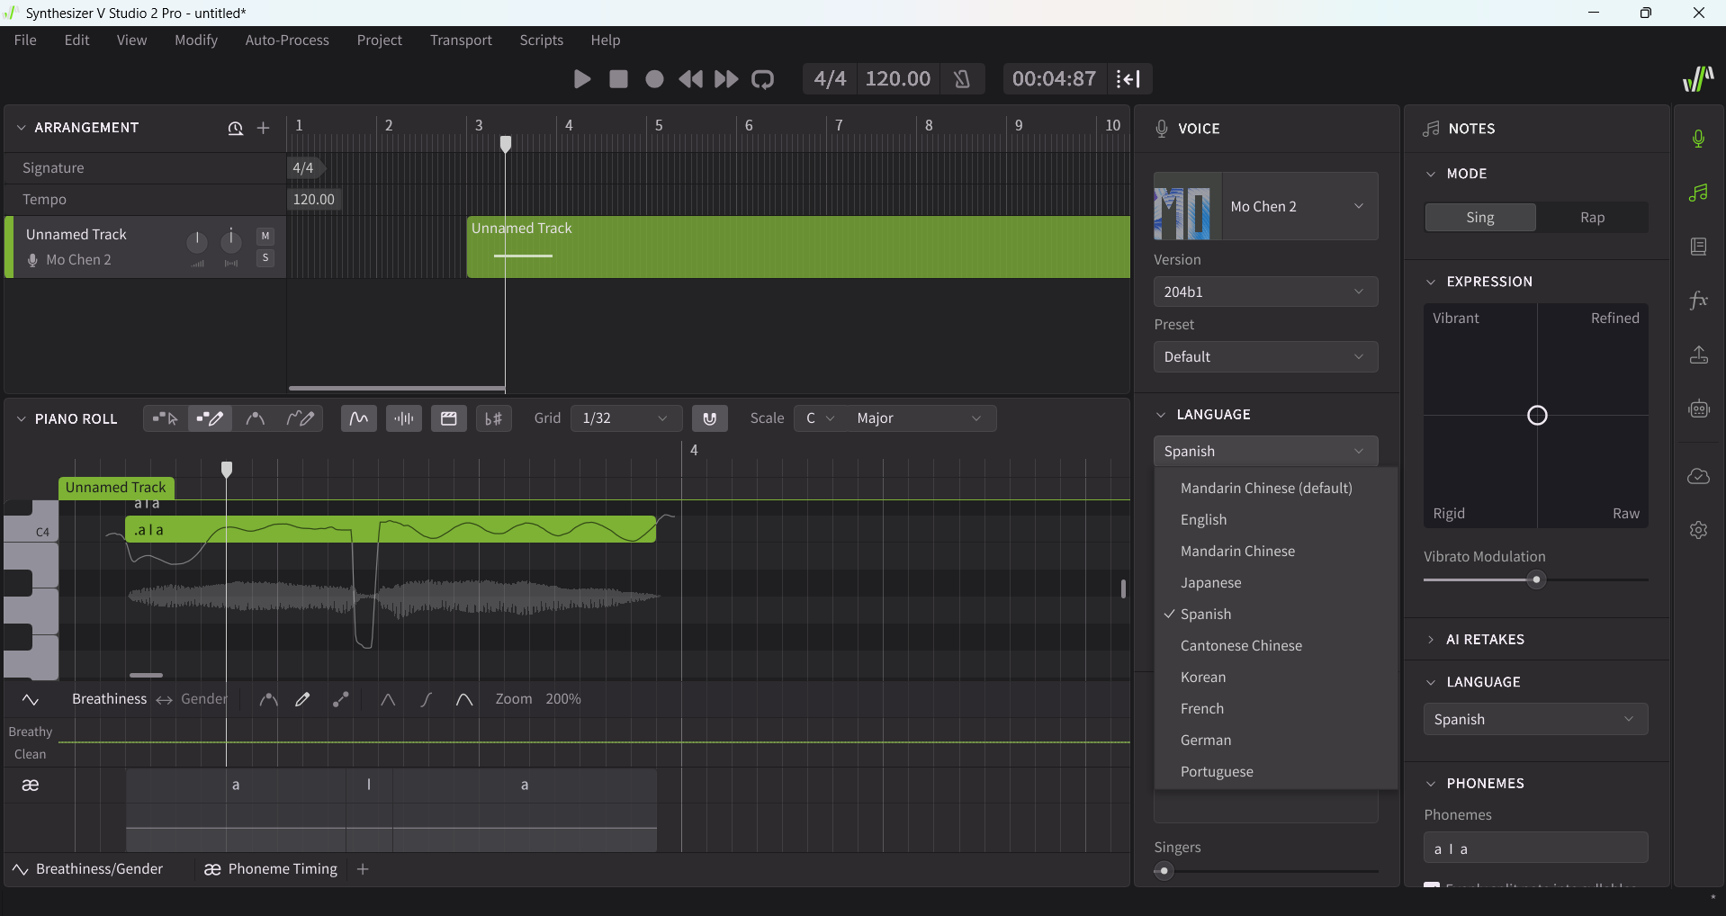Open the cloud sidebar icon

[x=1698, y=476]
